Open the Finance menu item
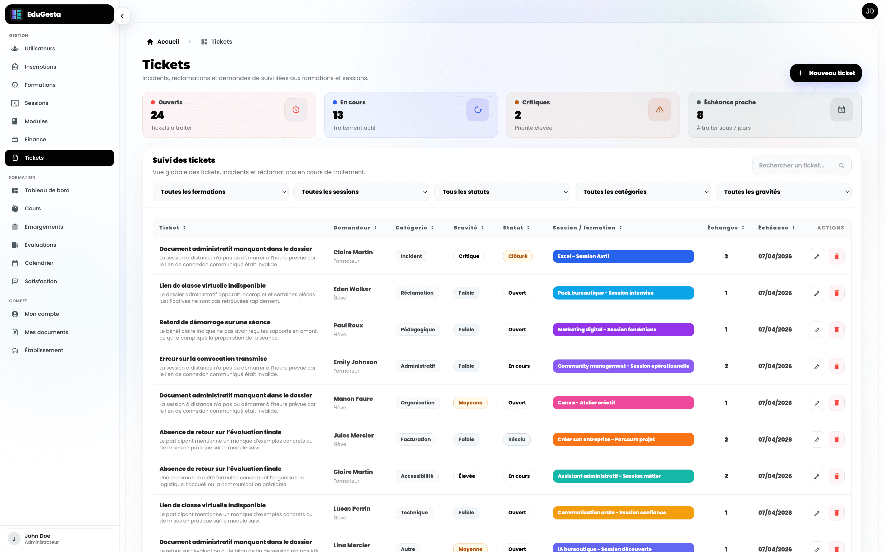 pyautogui.click(x=35, y=140)
